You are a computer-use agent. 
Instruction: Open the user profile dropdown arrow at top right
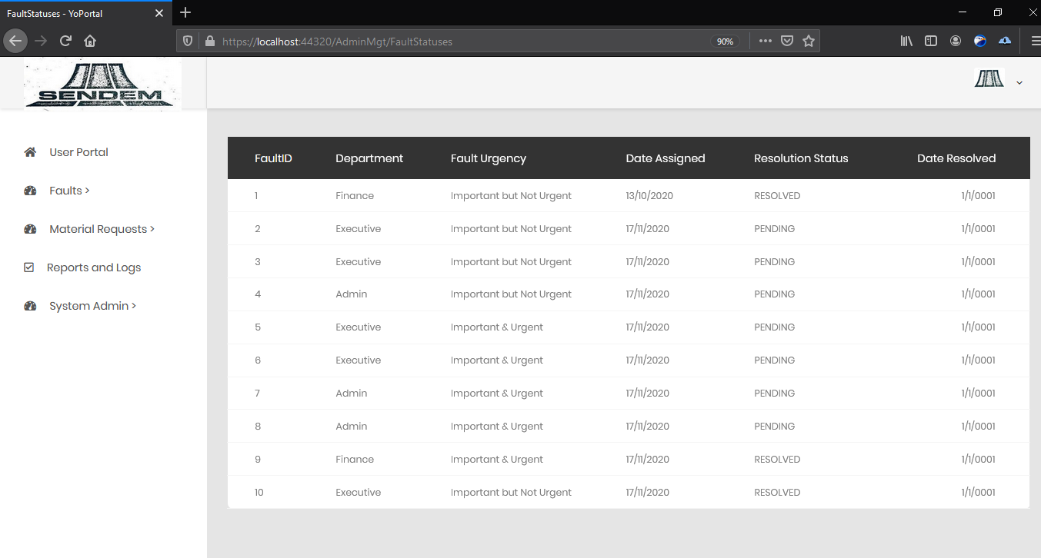click(1019, 83)
